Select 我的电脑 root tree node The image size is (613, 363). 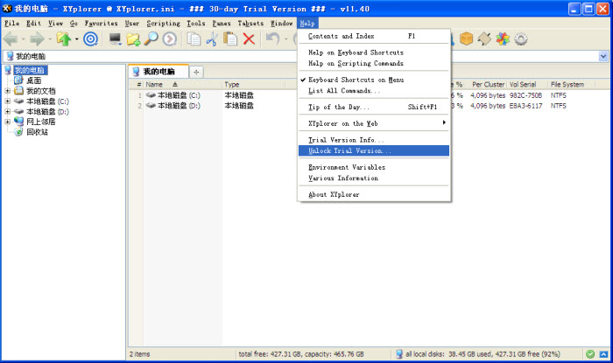30,70
